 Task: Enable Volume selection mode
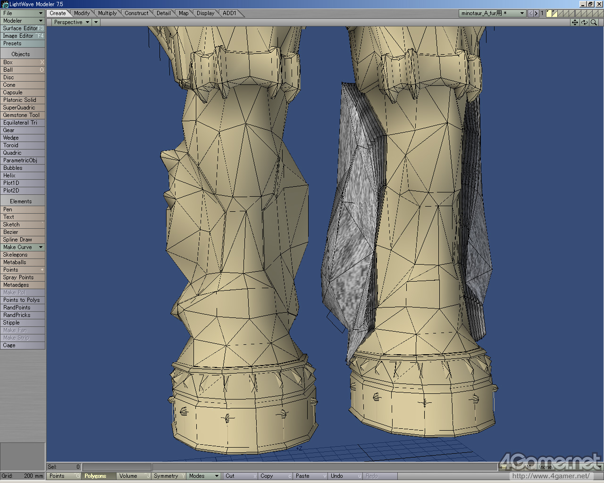(128, 476)
